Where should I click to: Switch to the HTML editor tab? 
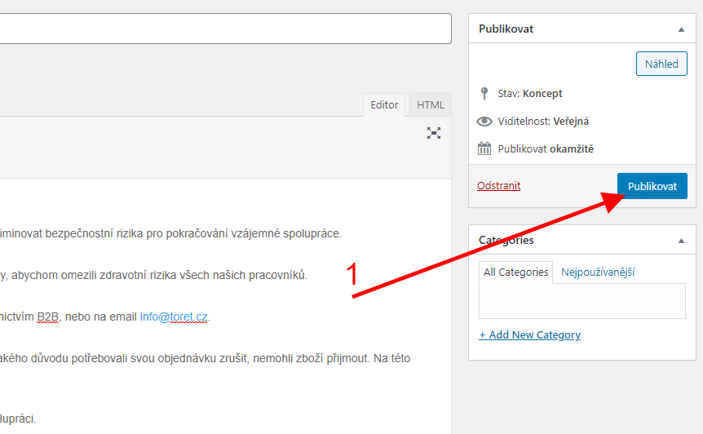click(431, 105)
